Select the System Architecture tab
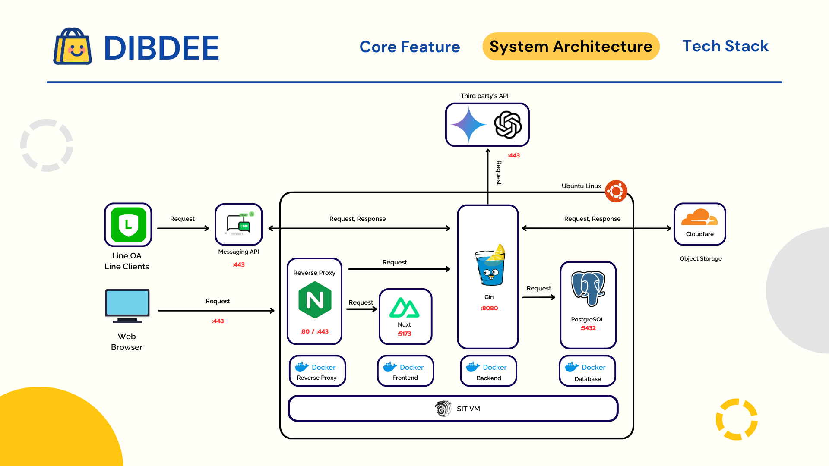 571,47
